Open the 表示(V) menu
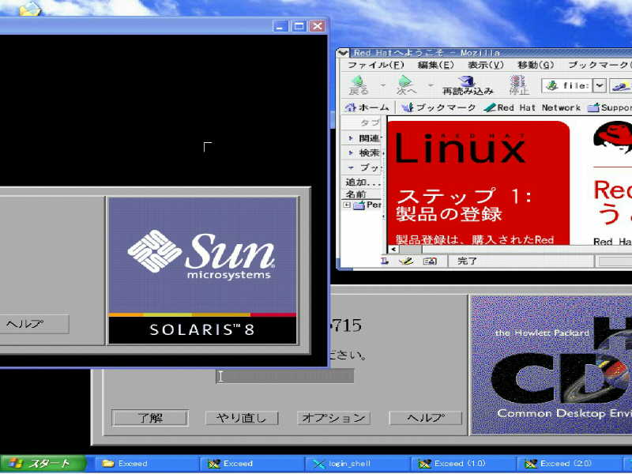This screenshot has width=632, height=474. click(x=486, y=65)
